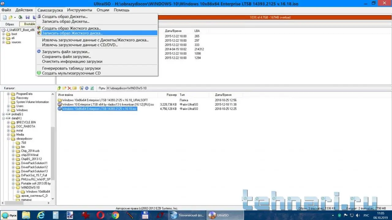This screenshot has height=220, width=392.
Task: Launch Internet Explorer from the taskbar
Action: pos(41,215)
